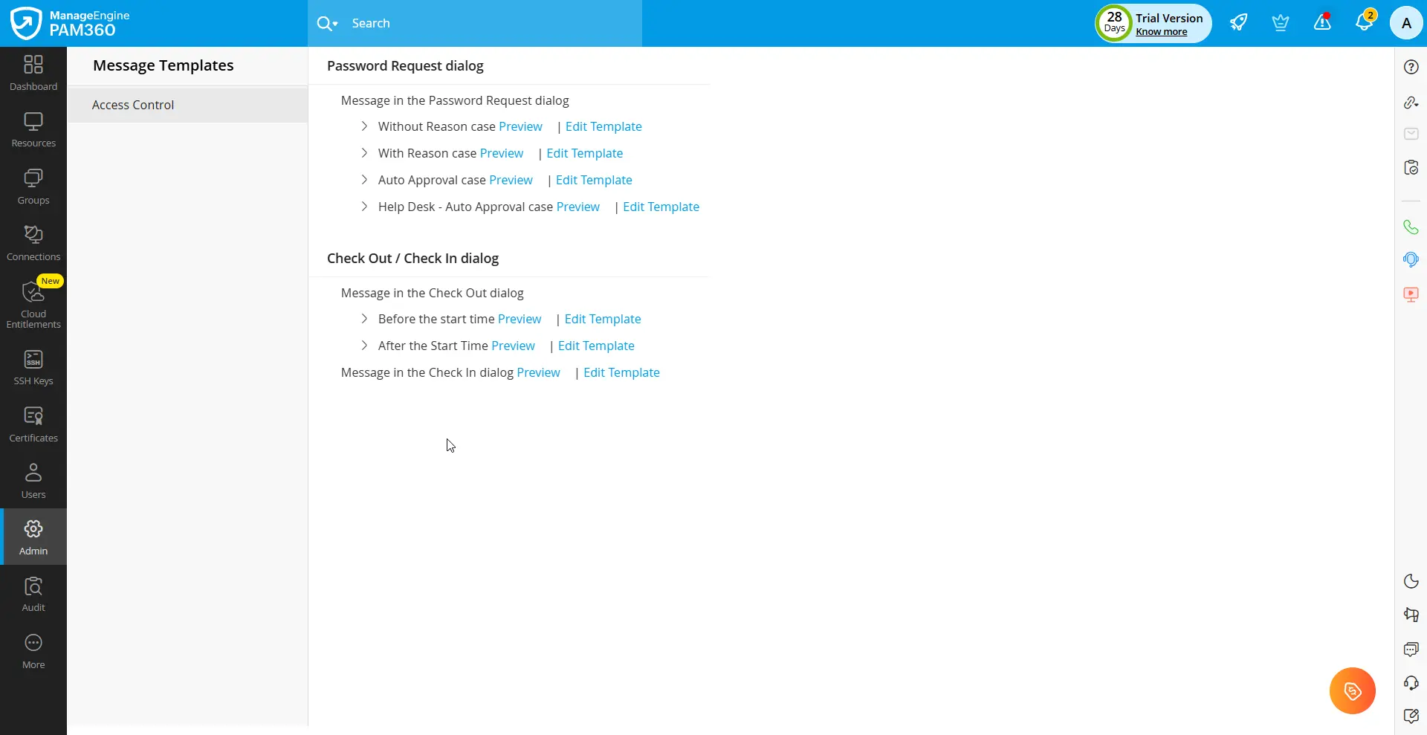The image size is (1427, 735).
Task: Open SSH Keys in the sidebar
Action: pyautogui.click(x=33, y=368)
